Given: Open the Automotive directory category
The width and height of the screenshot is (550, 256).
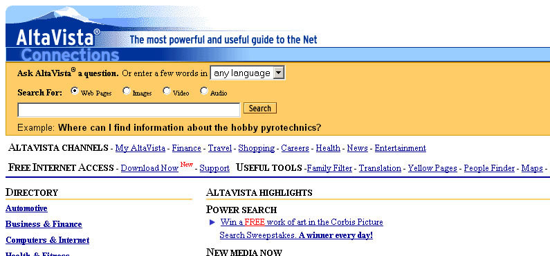Looking at the screenshot, I should pyautogui.click(x=26, y=208).
